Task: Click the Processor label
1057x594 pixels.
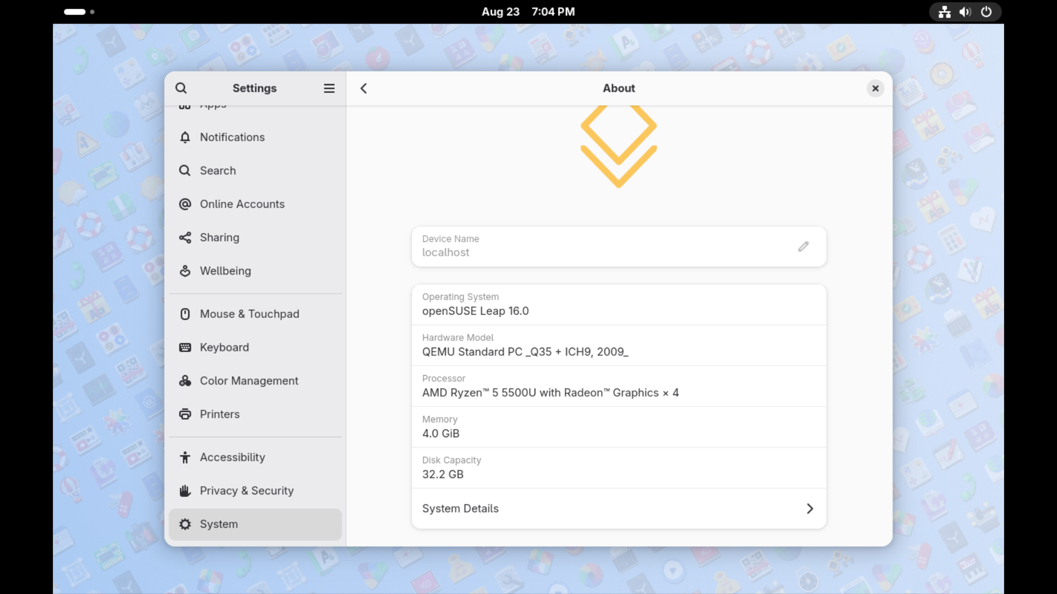Action: click(444, 378)
